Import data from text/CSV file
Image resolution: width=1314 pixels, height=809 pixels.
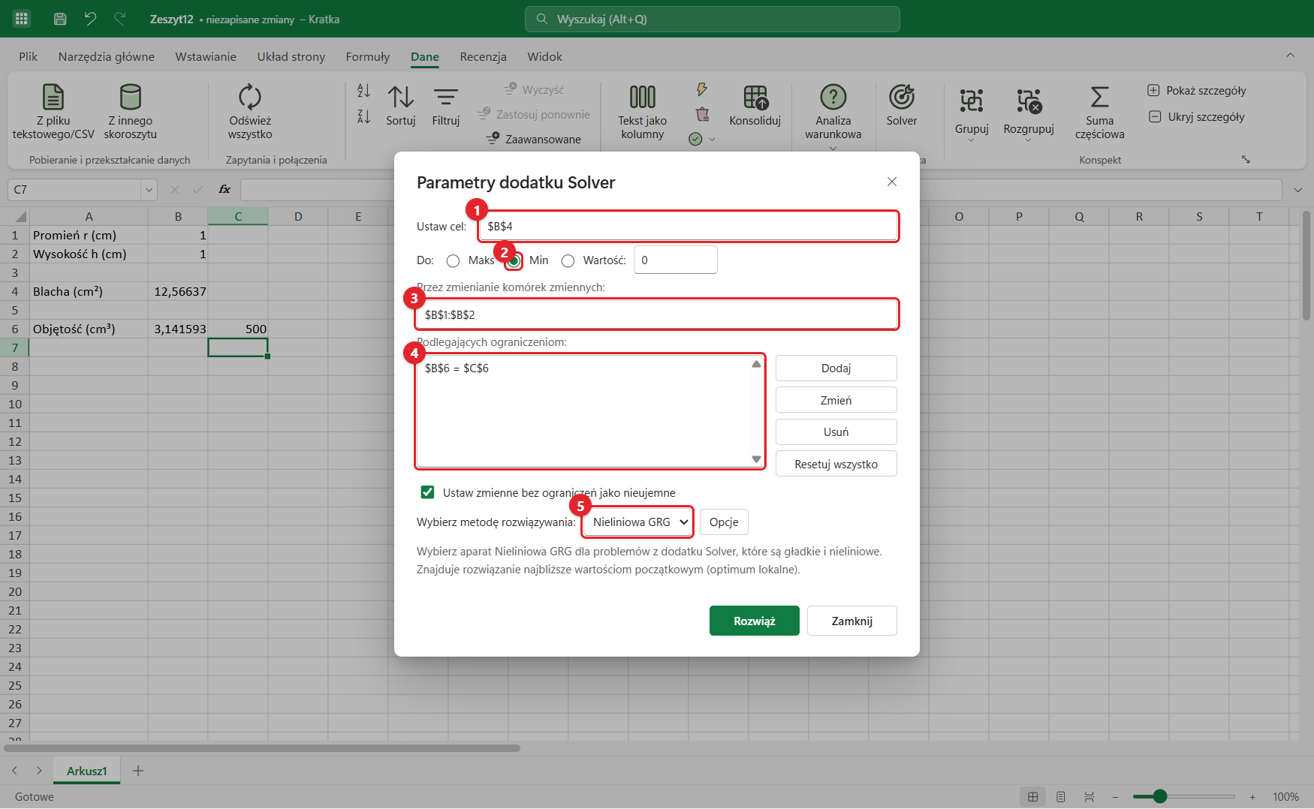pyautogui.click(x=53, y=112)
